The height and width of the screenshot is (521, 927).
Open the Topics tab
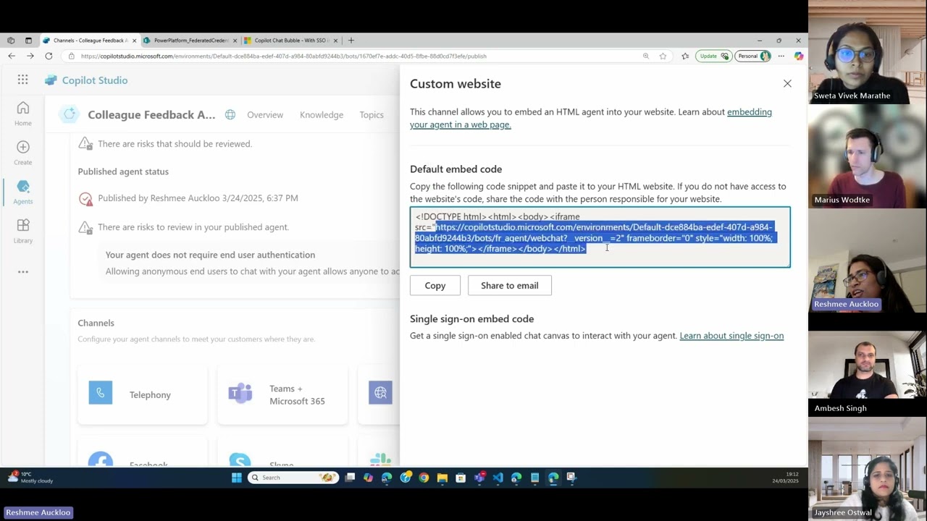point(372,114)
